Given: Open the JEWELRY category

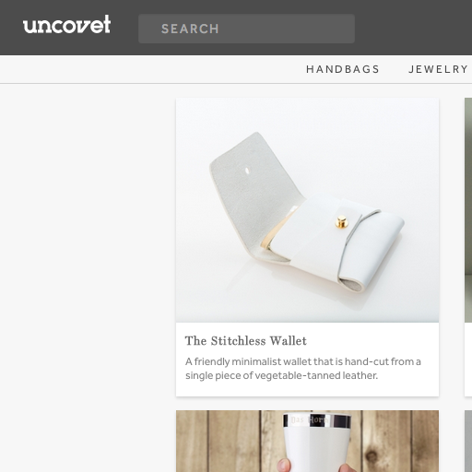Looking at the screenshot, I should 438,69.
